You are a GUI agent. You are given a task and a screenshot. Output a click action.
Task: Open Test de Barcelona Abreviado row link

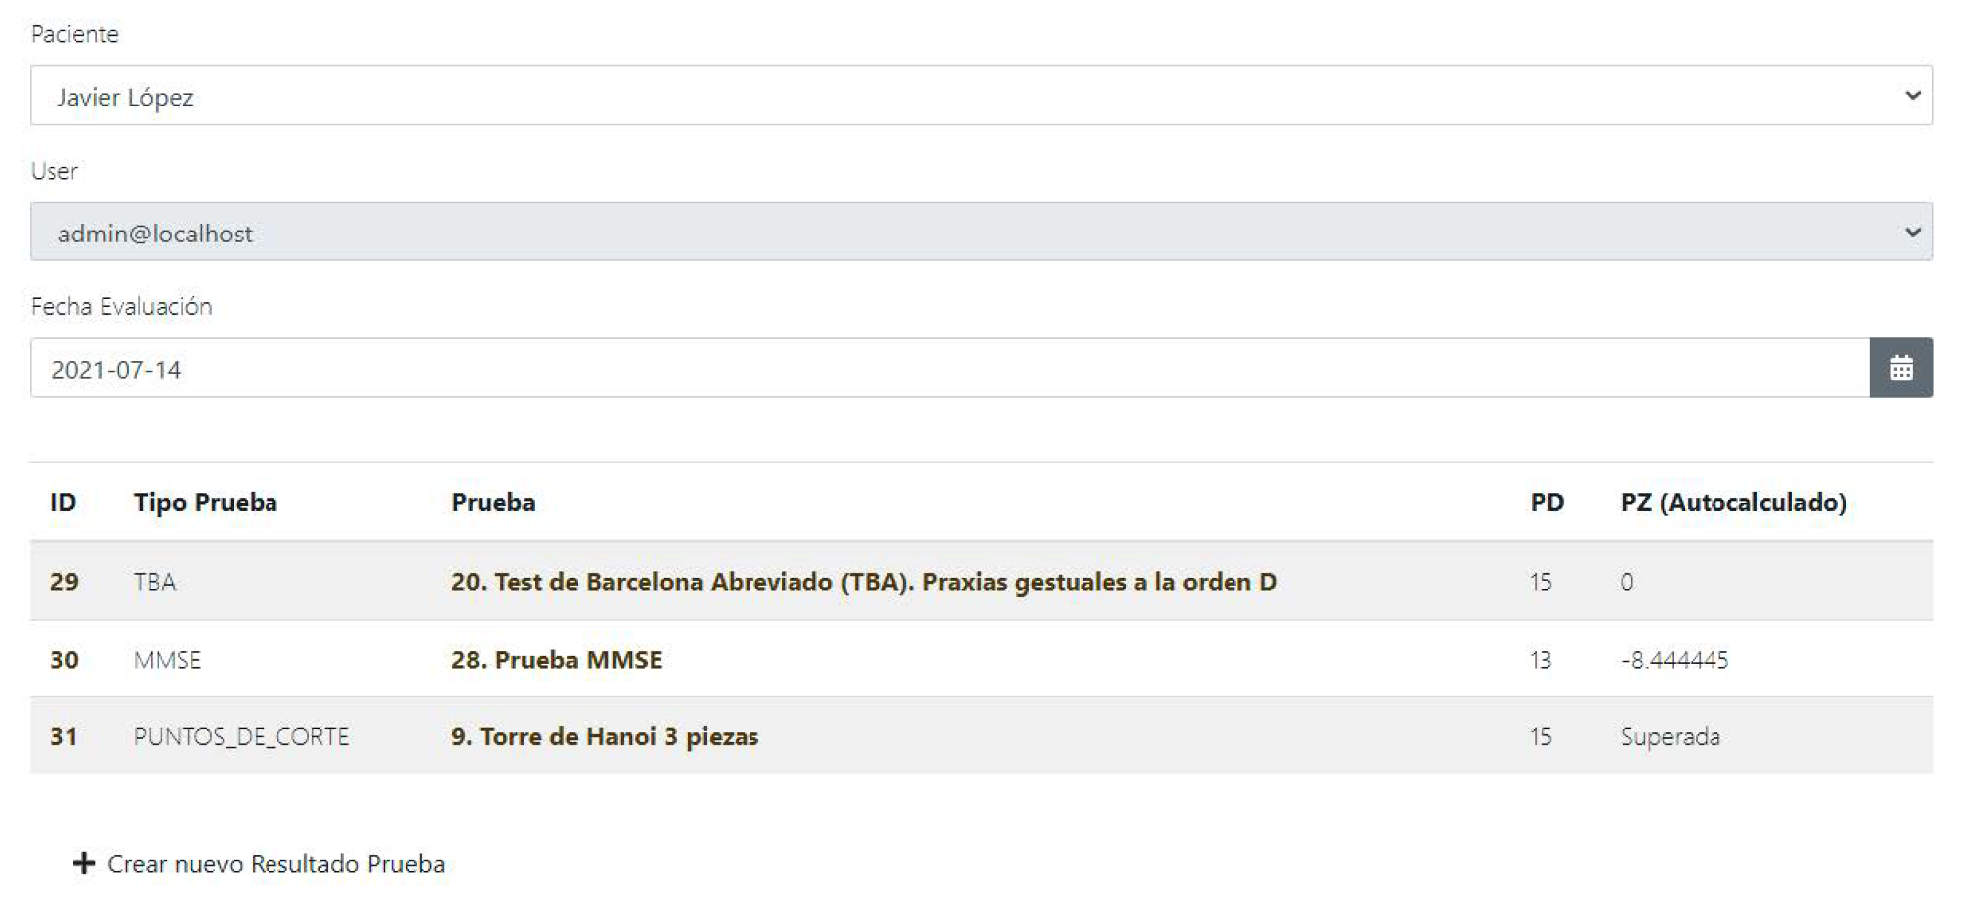(x=863, y=582)
